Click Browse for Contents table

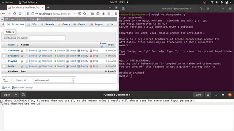[31, 51]
